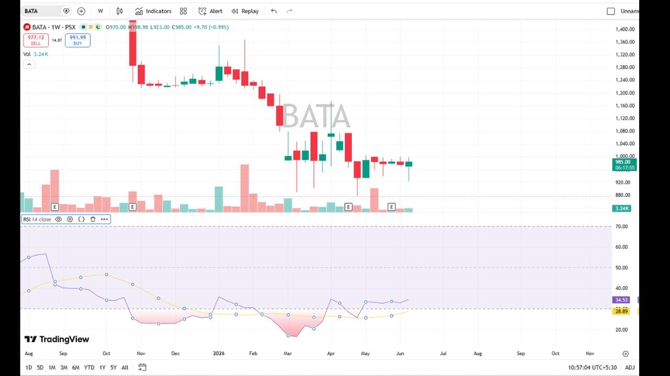Click the earnings E marker below September
This screenshot has width=670, height=376.
(54, 207)
